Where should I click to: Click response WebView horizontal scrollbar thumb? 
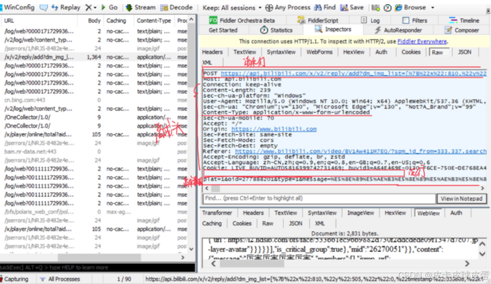coord(252,264)
